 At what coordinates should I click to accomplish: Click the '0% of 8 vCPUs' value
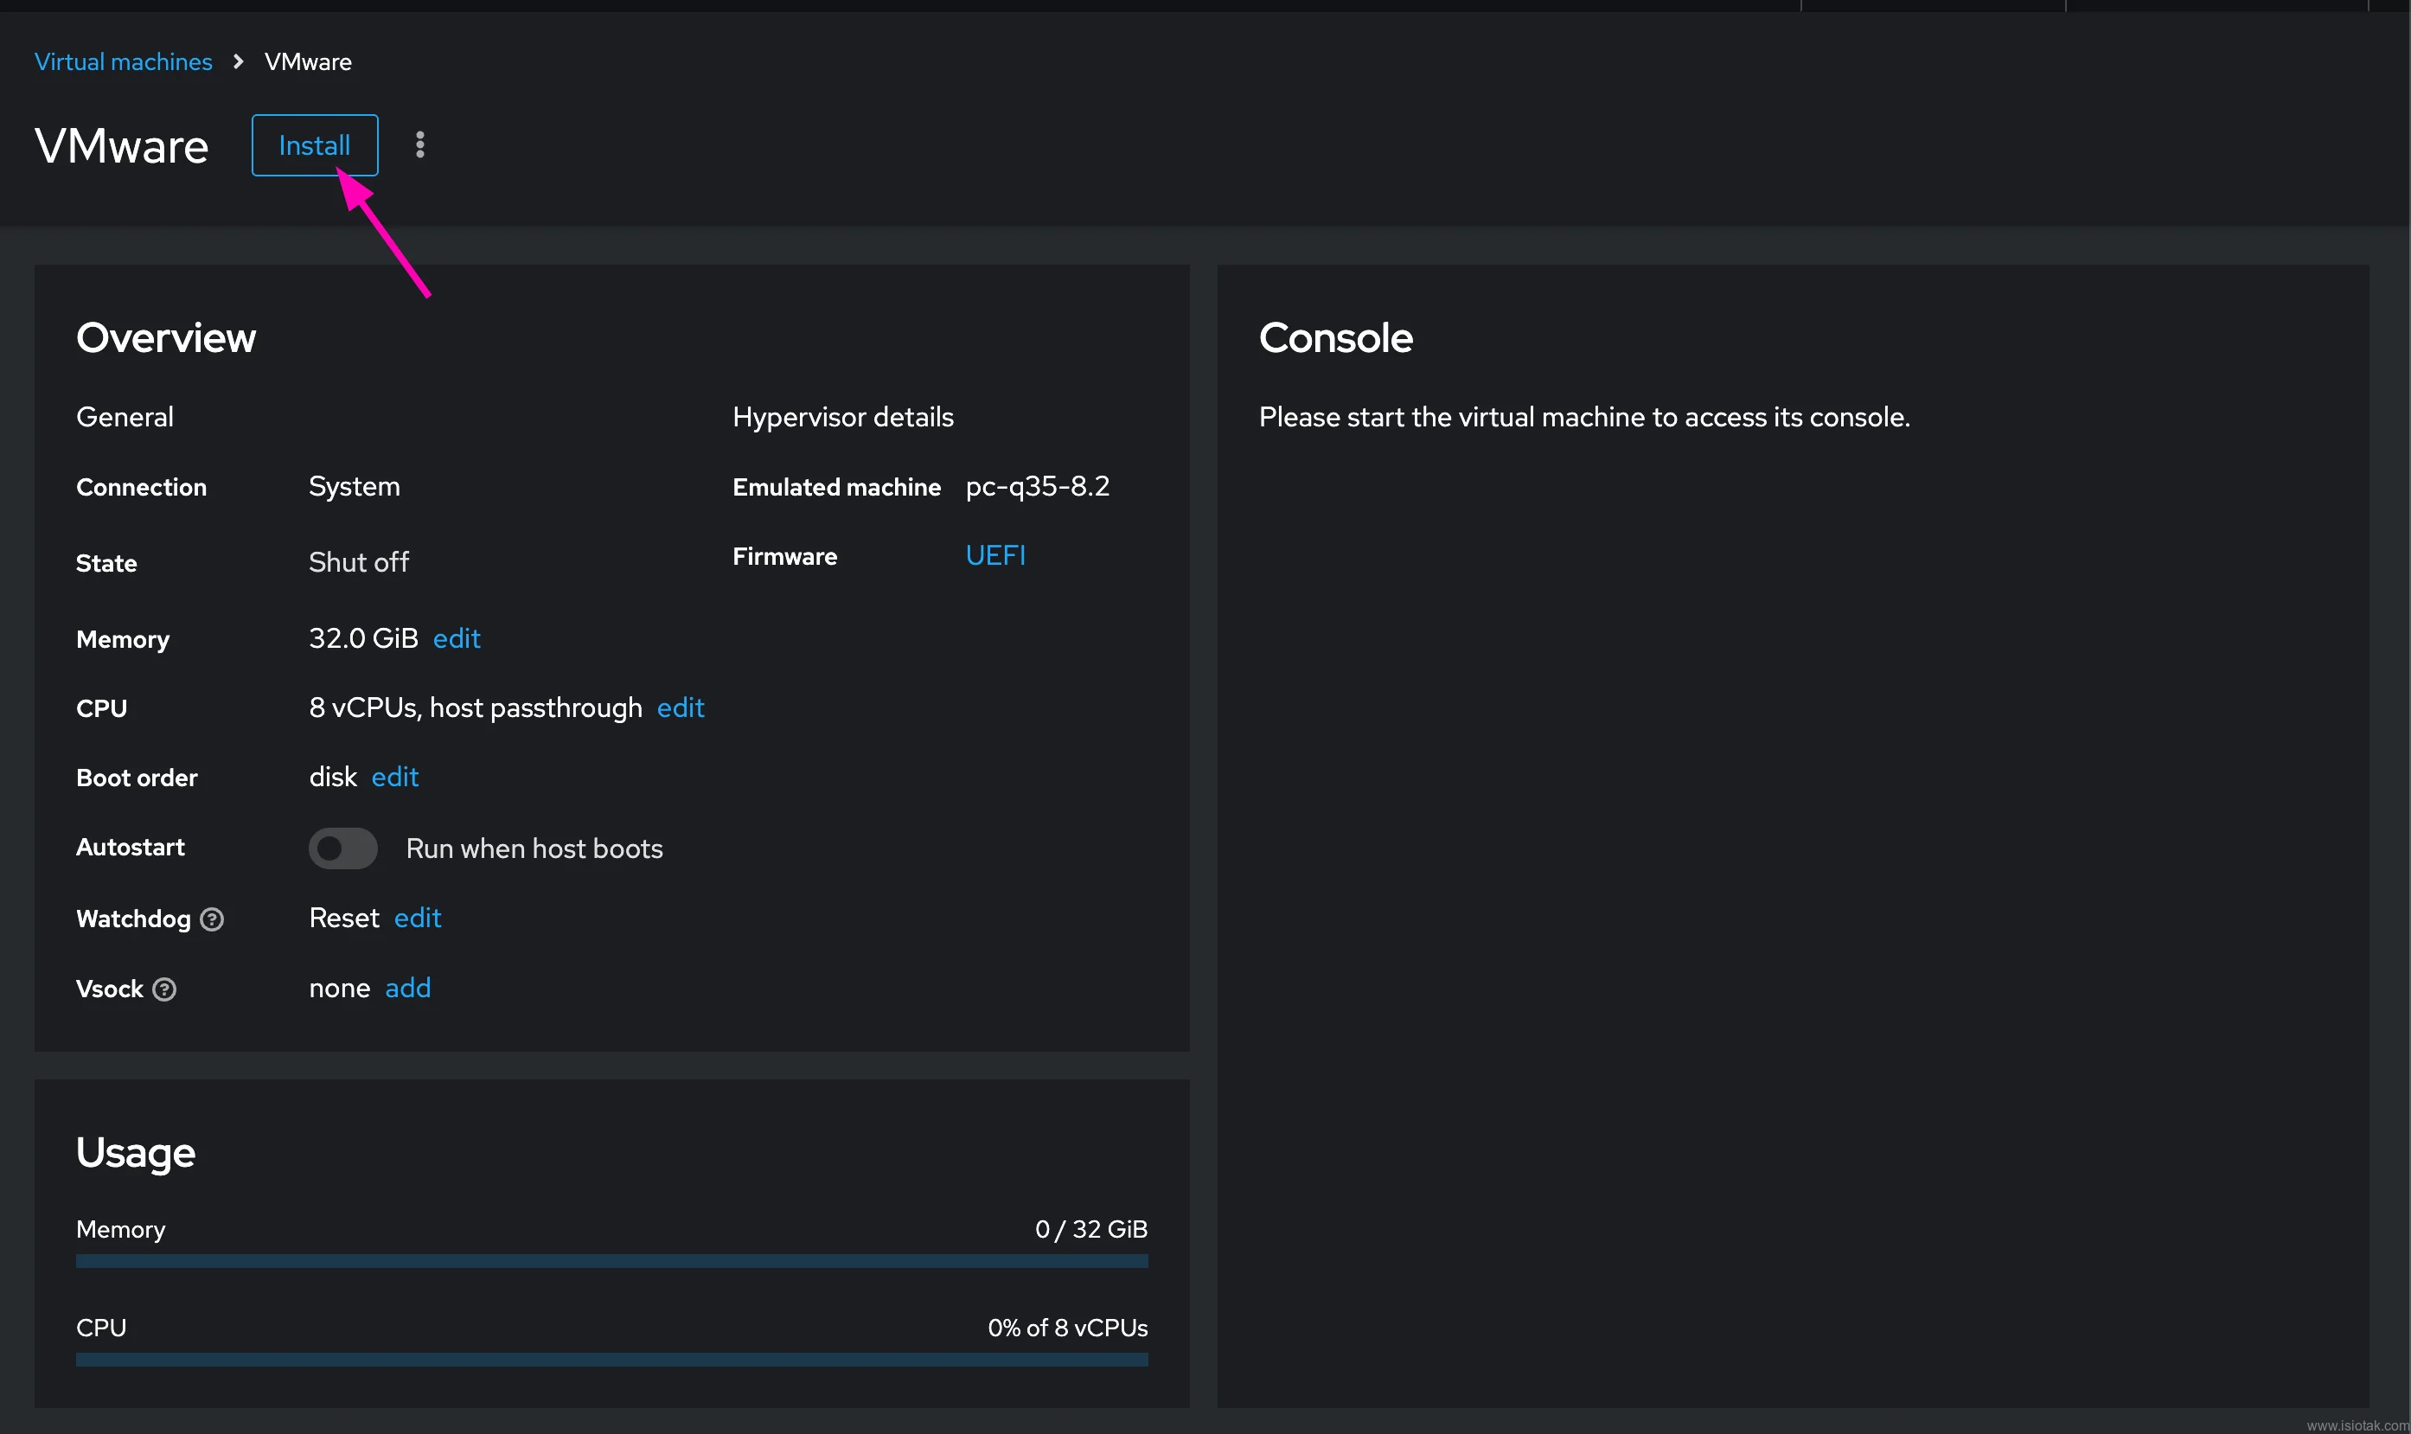1067,1328
